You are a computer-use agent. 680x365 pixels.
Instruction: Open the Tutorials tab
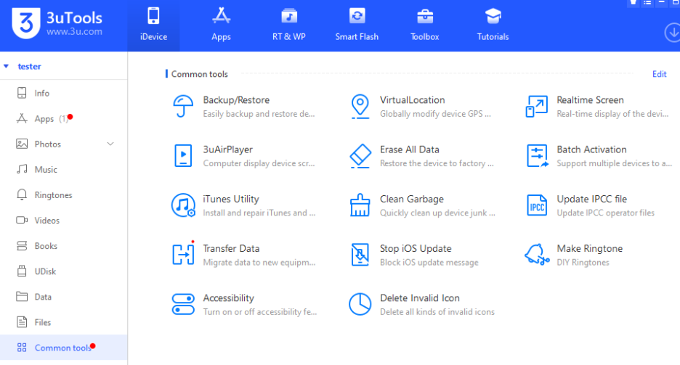click(x=493, y=25)
